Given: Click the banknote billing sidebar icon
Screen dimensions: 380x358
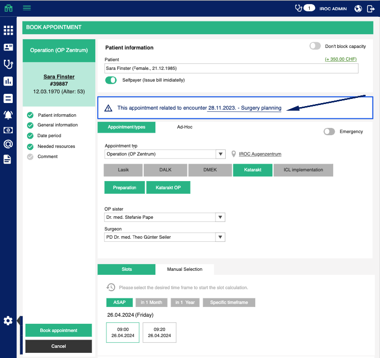Looking at the screenshot, I should (x=8, y=130).
